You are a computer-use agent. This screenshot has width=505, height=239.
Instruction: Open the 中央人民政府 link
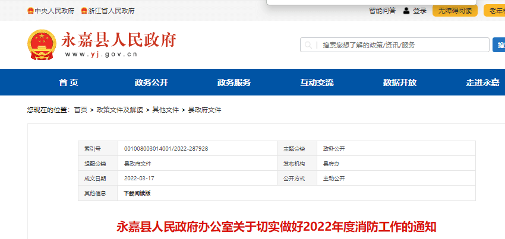coord(55,11)
